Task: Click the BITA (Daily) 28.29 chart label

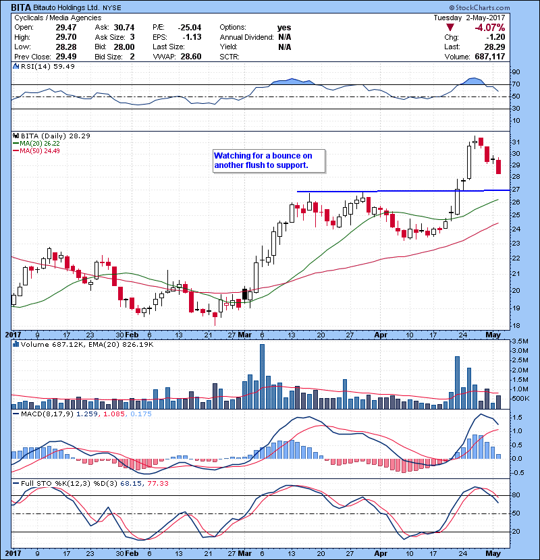Action: (55, 136)
